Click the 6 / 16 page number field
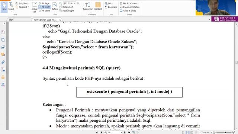Image resolution: width=238 pixels, height=134 pixels. 112,133
